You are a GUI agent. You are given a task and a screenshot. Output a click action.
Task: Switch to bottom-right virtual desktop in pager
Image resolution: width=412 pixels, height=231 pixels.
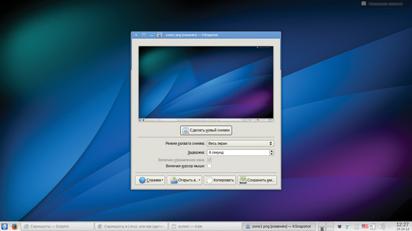(330, 229)
